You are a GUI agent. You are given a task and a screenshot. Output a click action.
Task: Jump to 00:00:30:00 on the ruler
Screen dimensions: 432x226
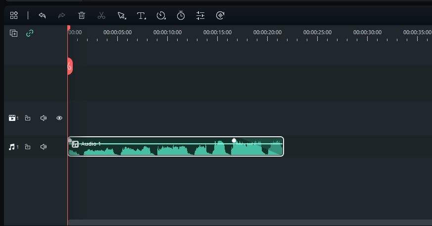(368, 32)
